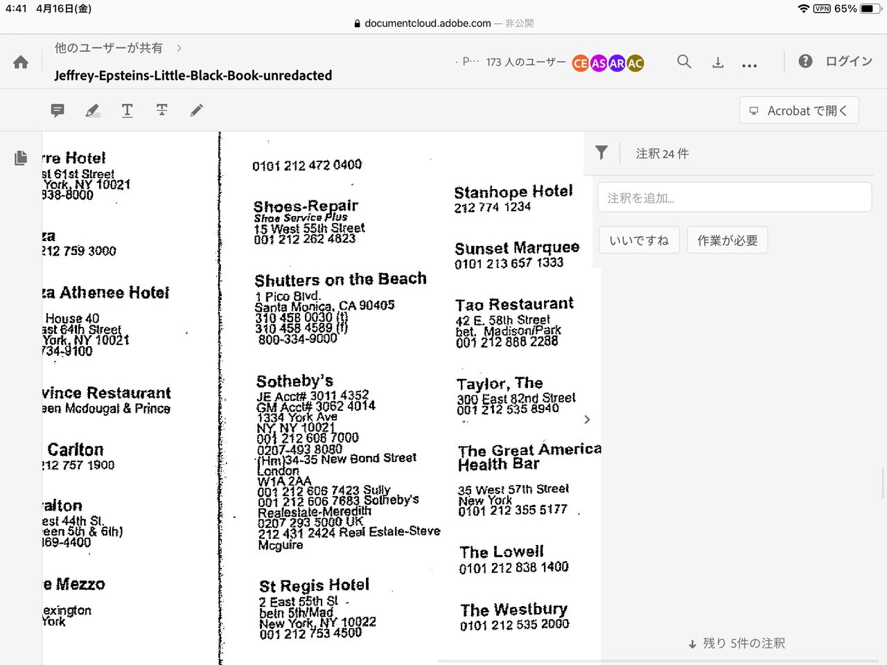Select the underline text tool

tap(127, 110)
